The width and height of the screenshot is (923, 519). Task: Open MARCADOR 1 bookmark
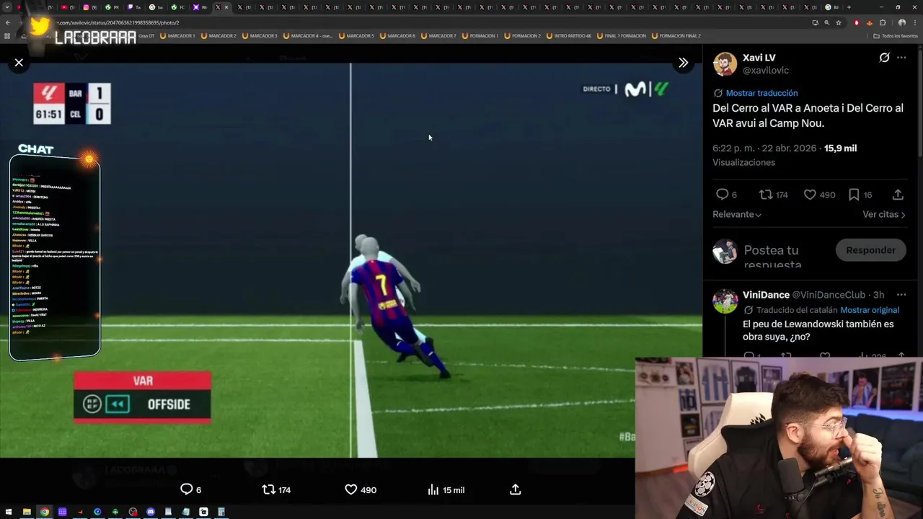[177, 35]
